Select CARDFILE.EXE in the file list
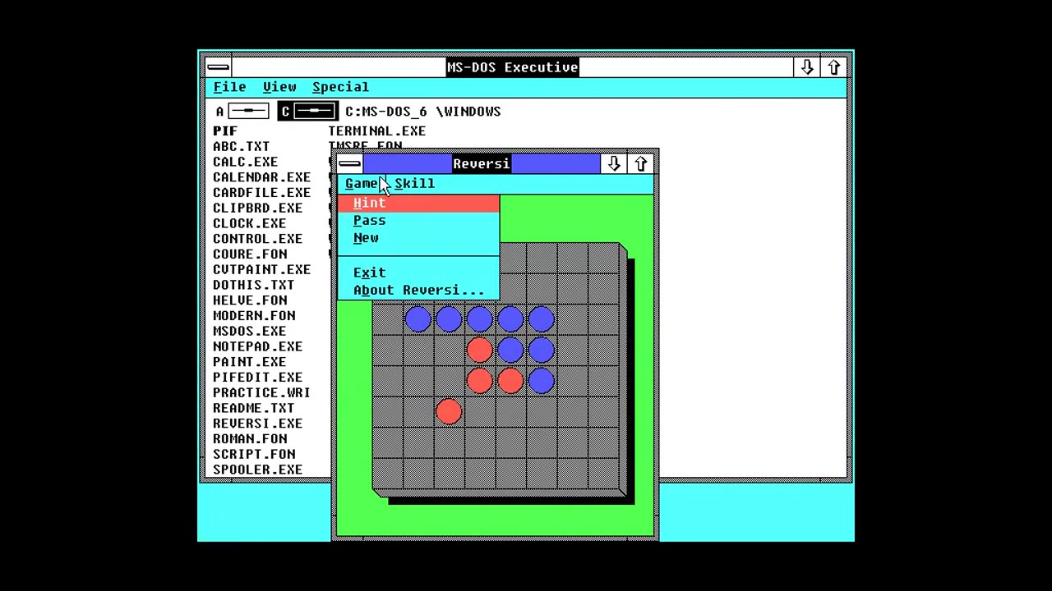Screen dimensions: 1052x591 coord(262,193)
